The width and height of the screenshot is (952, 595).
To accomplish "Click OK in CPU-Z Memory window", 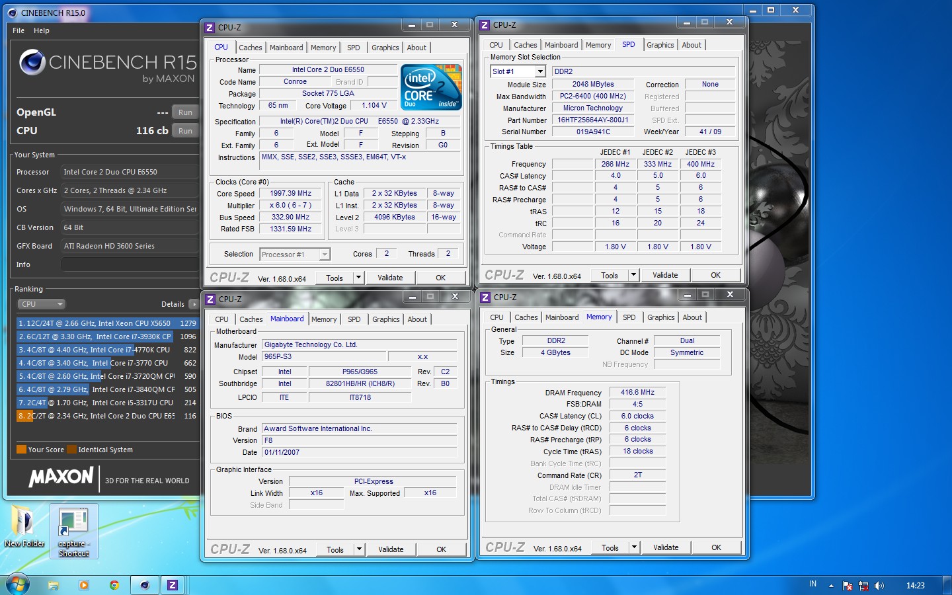I will [x=717, y=547].
